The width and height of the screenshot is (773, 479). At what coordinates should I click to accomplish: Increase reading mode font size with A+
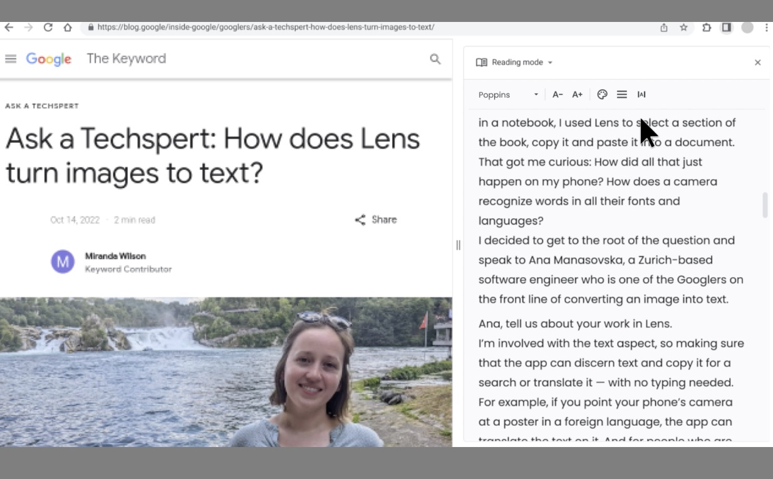tap(577, 95)
